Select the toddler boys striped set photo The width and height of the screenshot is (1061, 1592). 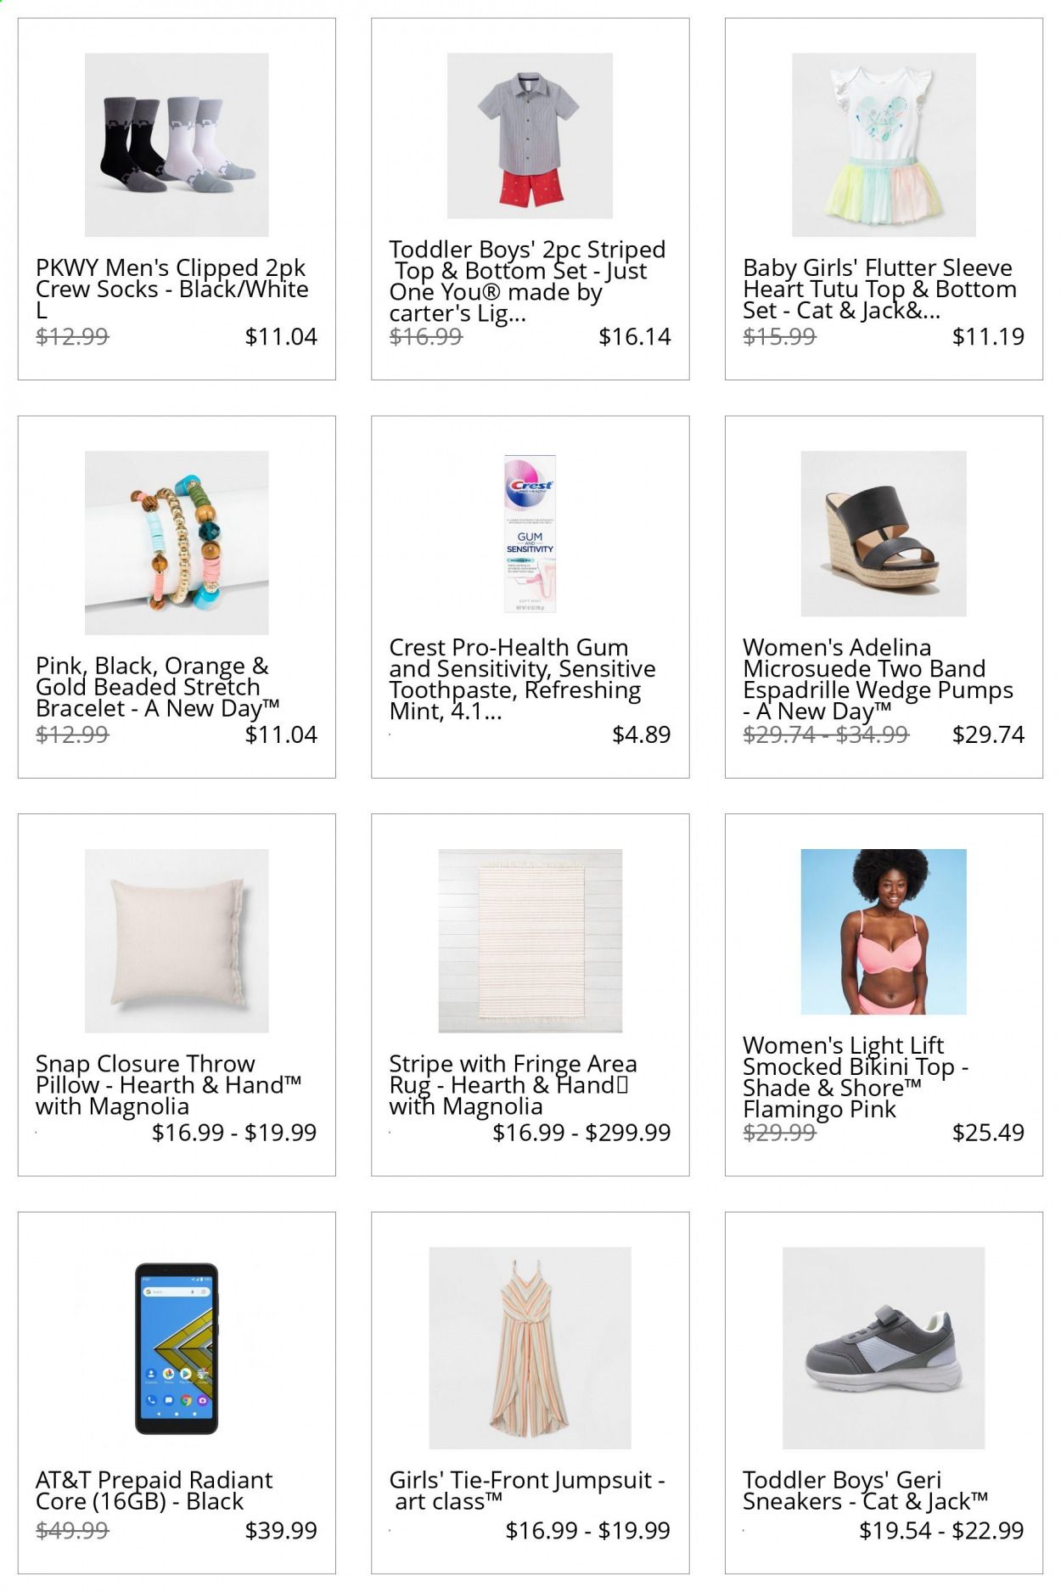530,136
